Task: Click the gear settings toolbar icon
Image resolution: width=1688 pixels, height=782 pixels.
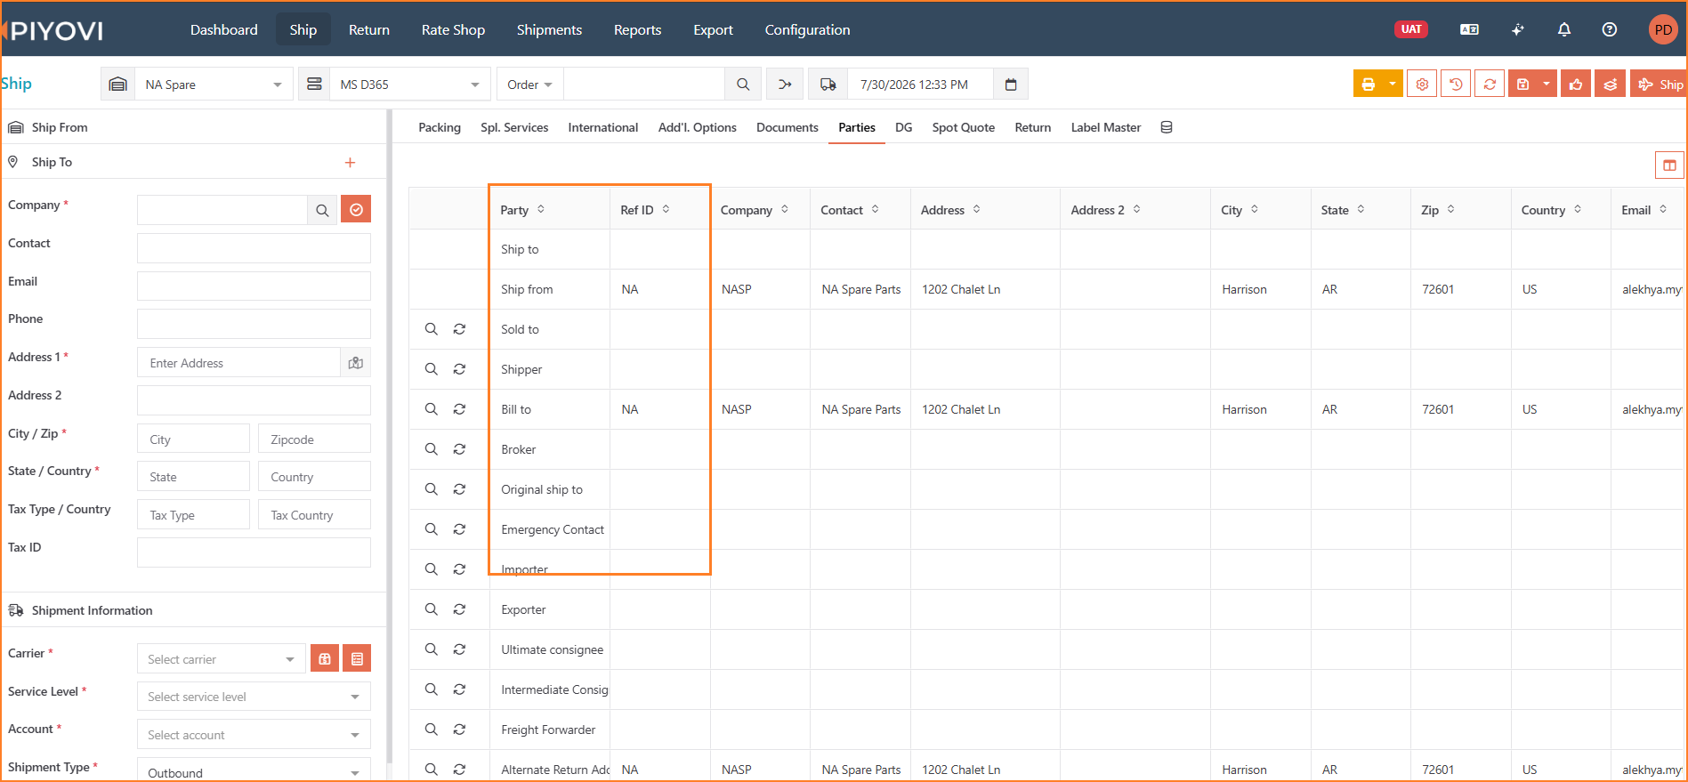Action: [1422, 85]
